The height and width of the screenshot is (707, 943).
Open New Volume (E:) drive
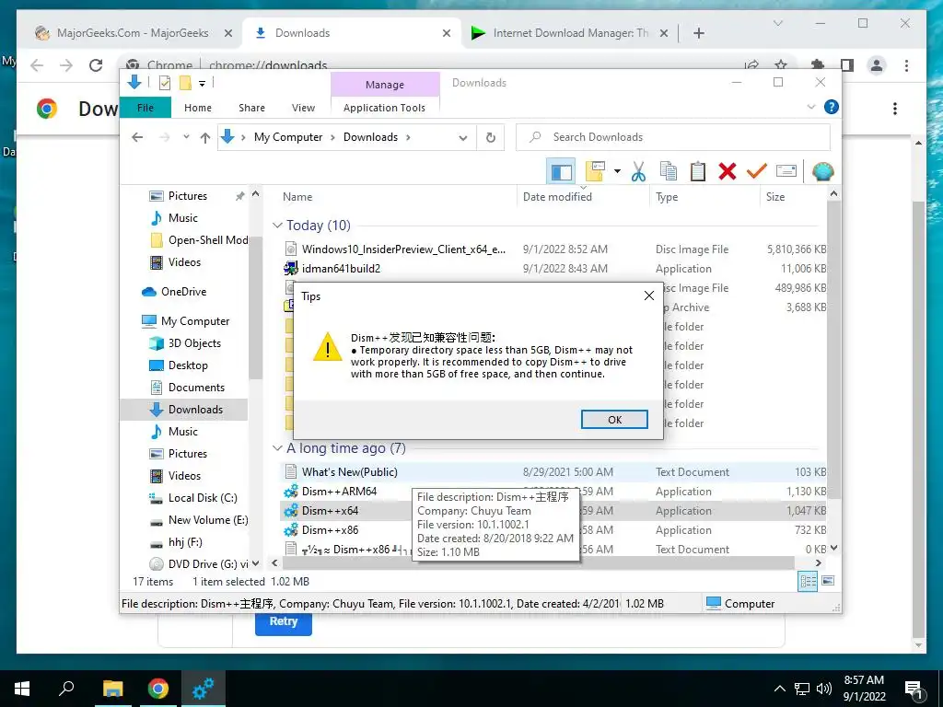pos(208,520)
